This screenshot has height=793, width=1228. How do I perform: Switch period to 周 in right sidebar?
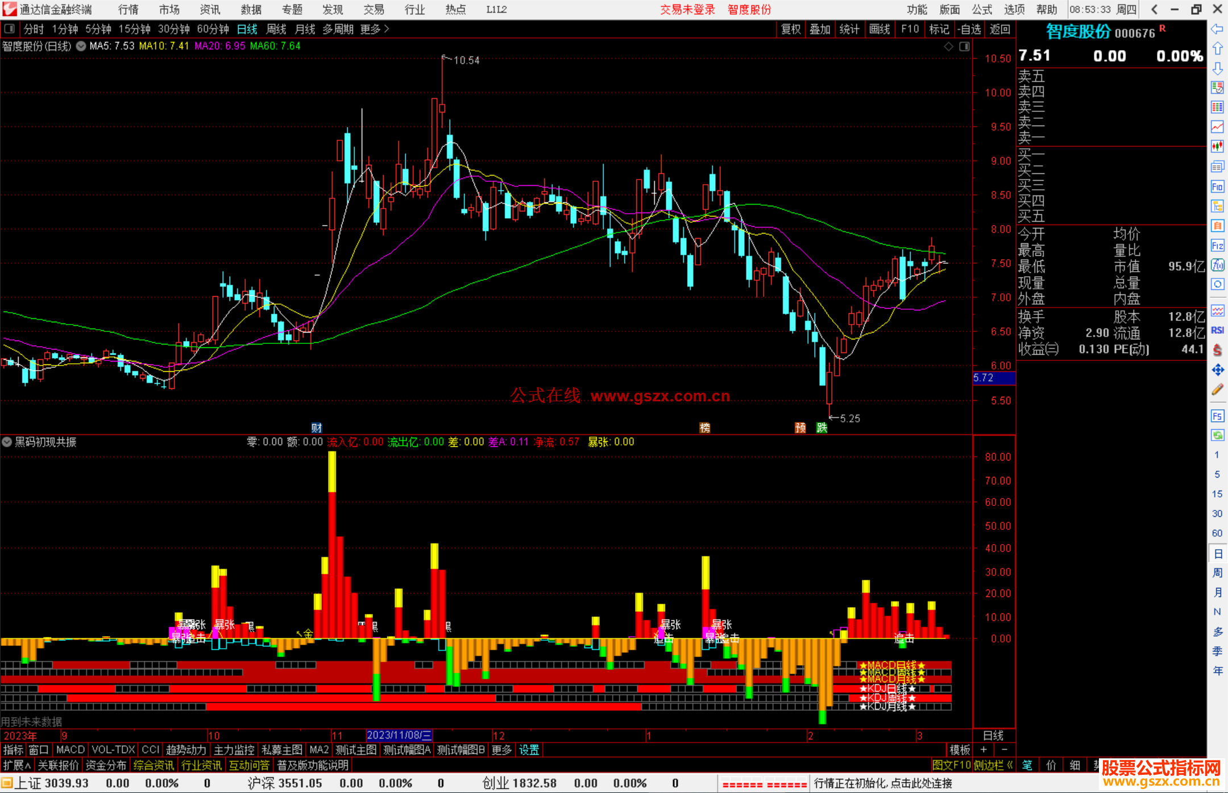coord(1217,572)
